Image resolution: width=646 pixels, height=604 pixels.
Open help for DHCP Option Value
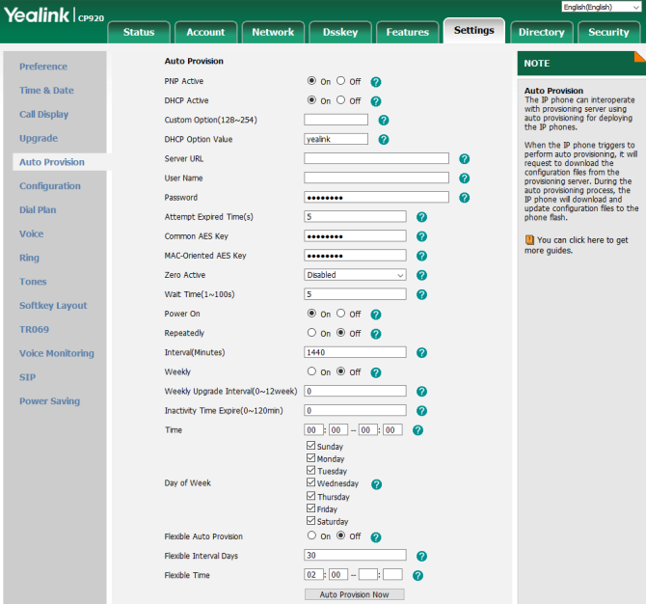point(384,140)
